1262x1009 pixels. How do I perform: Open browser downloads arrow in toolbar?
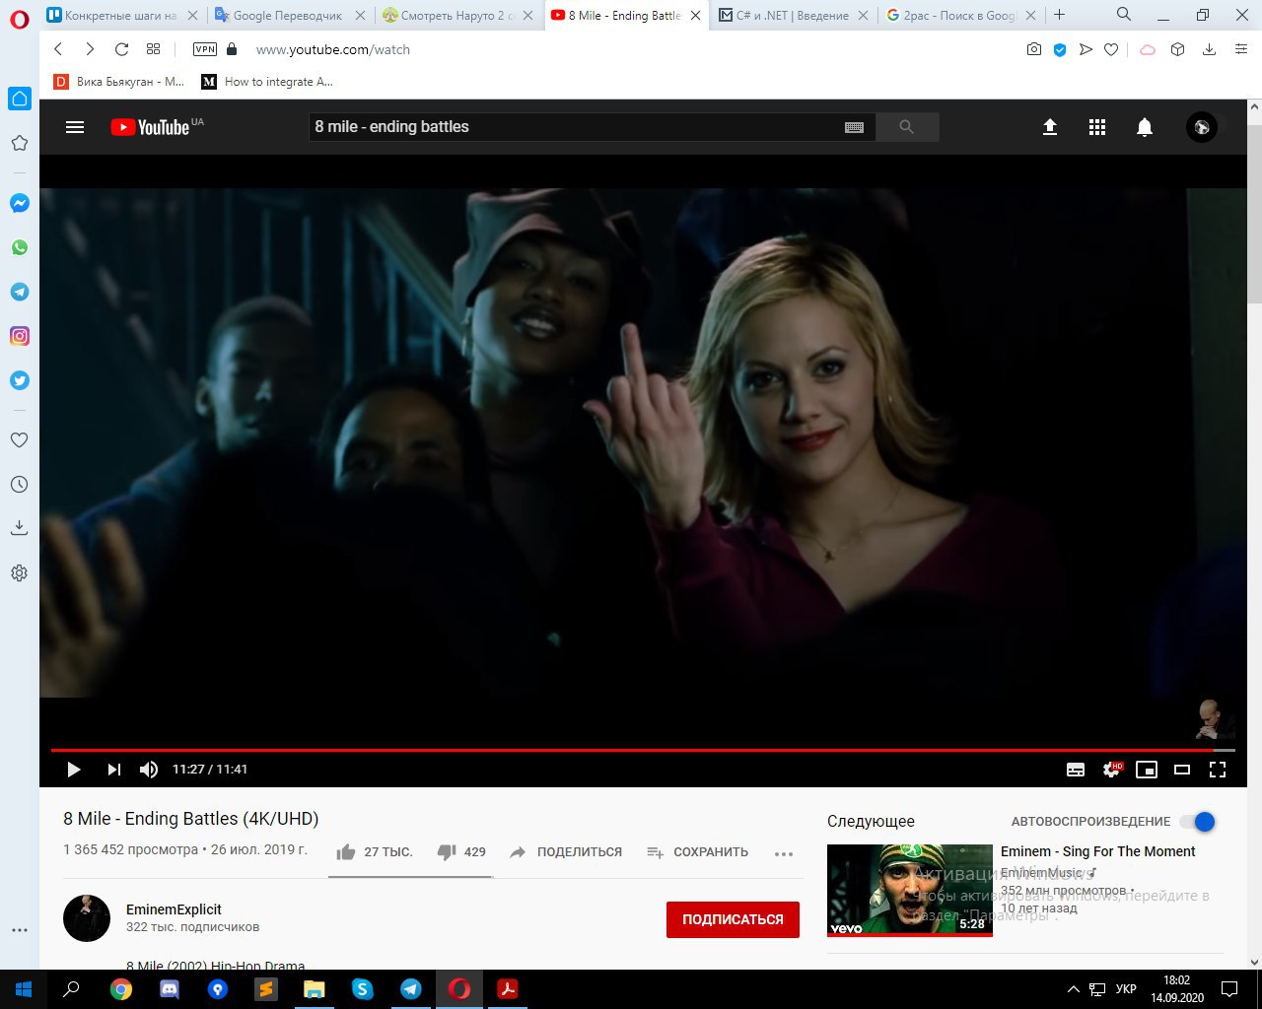[1209, 49]
